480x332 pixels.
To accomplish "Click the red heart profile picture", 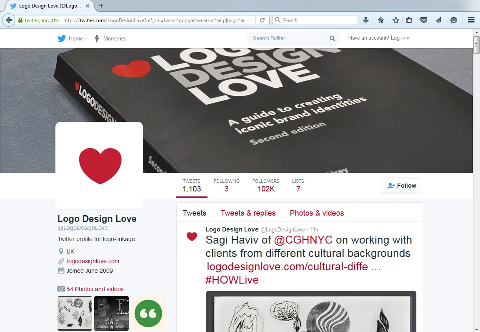I will pos(99,166).
